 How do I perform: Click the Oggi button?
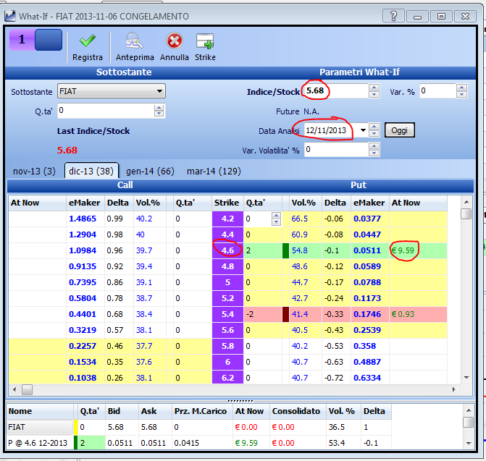click(x=399, y=130)
